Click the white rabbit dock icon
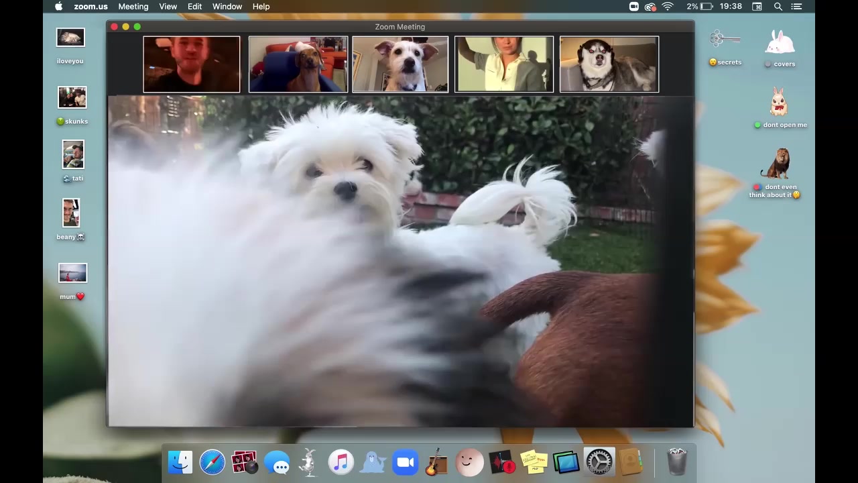Screen dimensions: 858x483 click(309, 462)
